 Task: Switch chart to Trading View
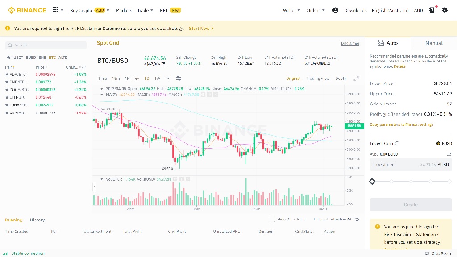(318, 79)
